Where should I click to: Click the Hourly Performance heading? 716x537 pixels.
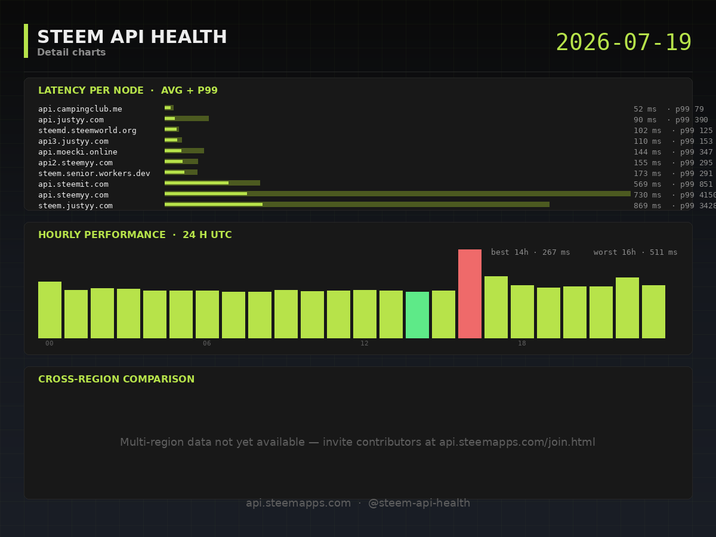pos(135,235)
